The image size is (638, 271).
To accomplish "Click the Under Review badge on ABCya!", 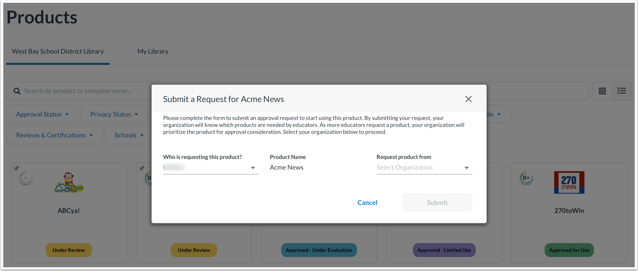I will point(69,250).
